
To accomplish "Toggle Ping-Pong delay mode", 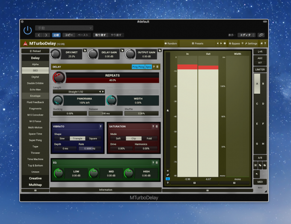I will pos(138,67).
